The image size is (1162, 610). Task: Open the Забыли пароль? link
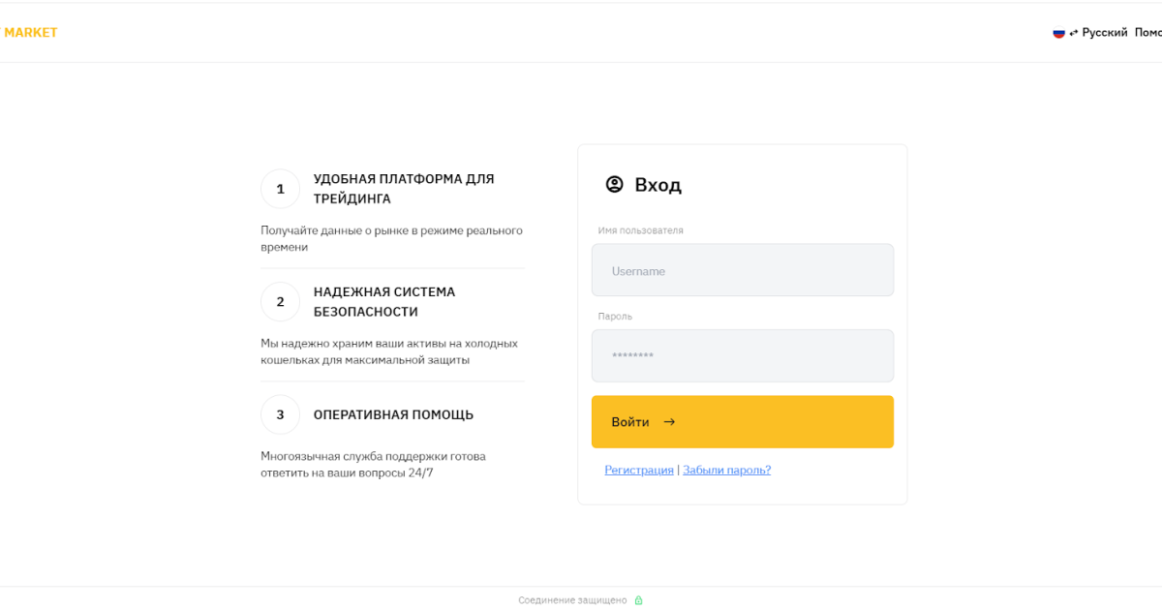coord(726,470)
